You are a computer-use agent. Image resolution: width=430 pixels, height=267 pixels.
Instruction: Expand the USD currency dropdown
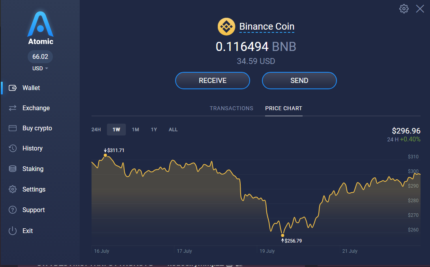[x=40, y=68]
